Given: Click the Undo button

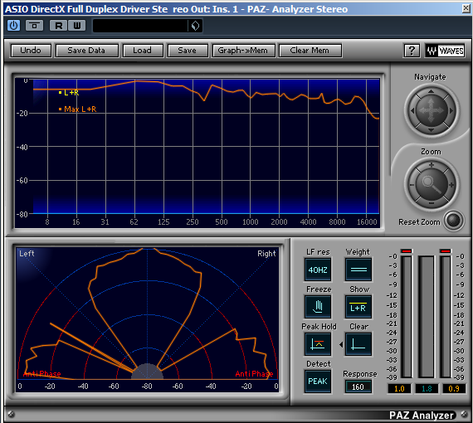Looking at the screenshot, I should (x=31, y=51).
